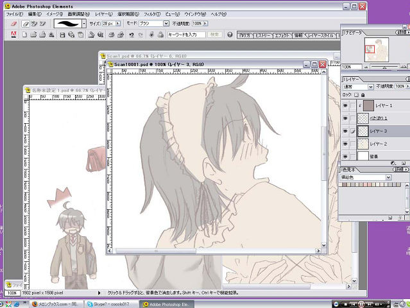The image size is (410, 308).
Task: Create new adjustment layer in Layers palette
Action: [393, 163]
